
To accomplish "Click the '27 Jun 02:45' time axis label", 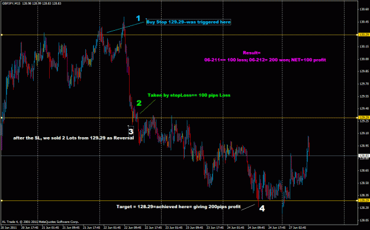I will [x=298, y=228].
